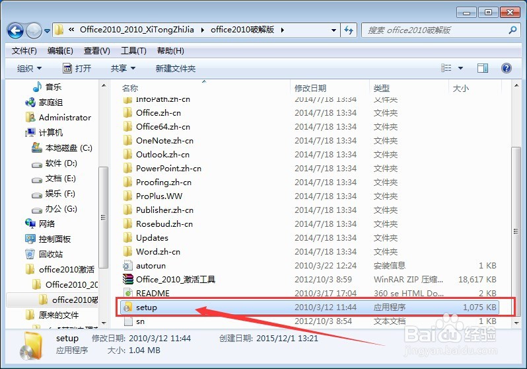Open 文档 (E:) drive
Screen dimensions: 527x369
point(53,179)
